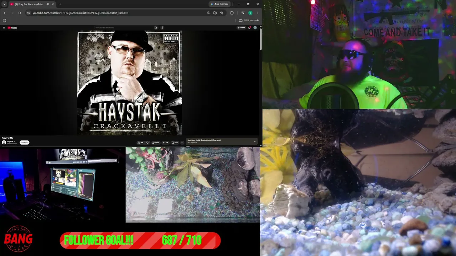View site information for youtube.com

click(28, 13)
